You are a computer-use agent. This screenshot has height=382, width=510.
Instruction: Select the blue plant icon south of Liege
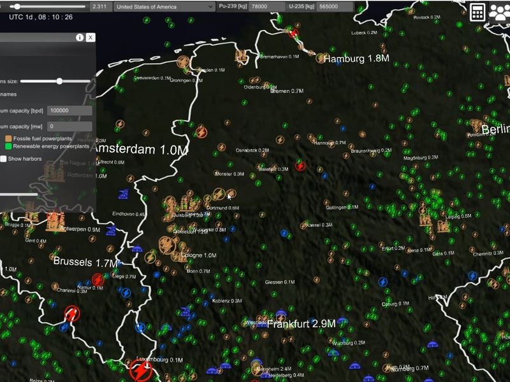(x=126, y=293)
